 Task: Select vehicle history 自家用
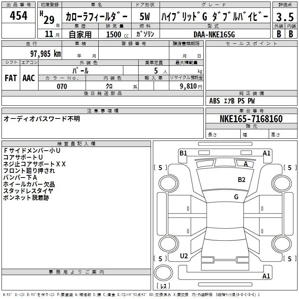click(80, 34)
